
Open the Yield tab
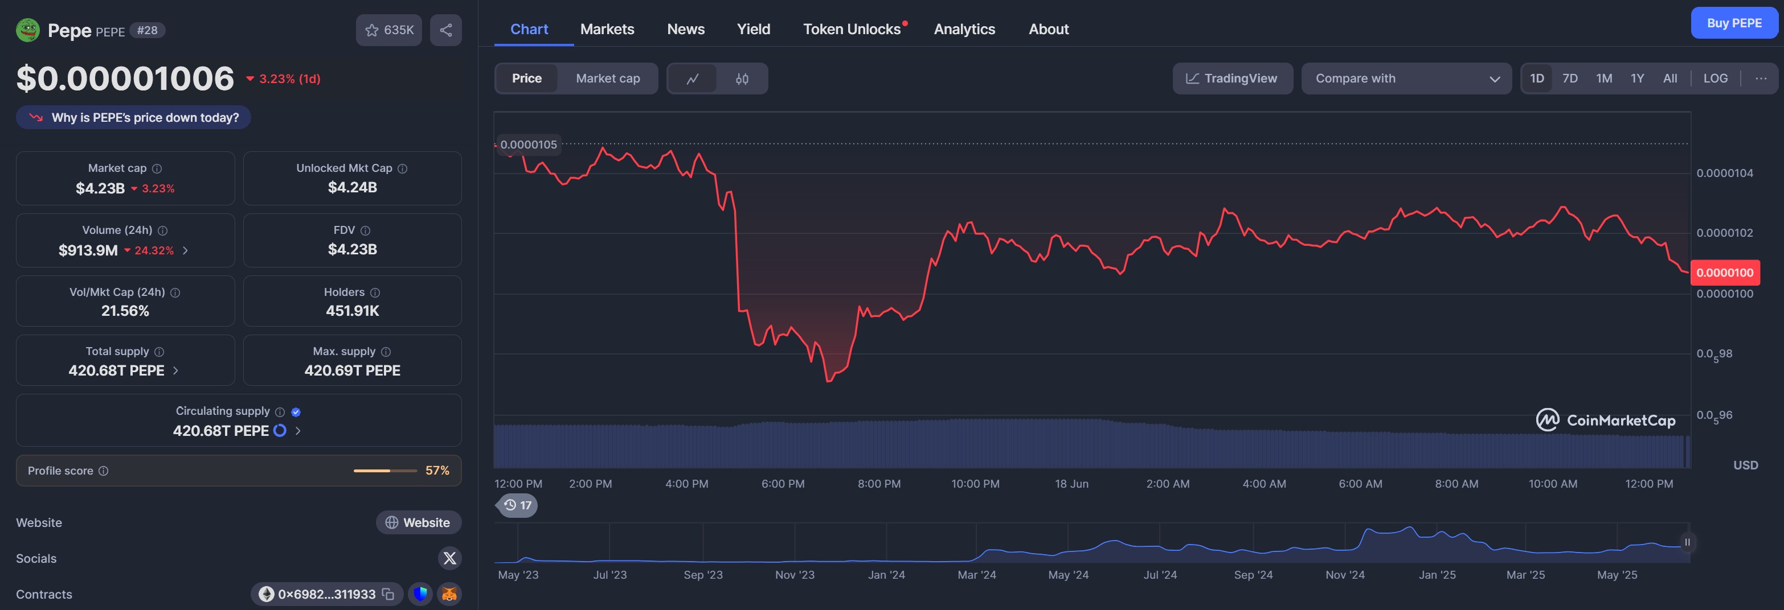pyautogui.click(x=754, y=29)
